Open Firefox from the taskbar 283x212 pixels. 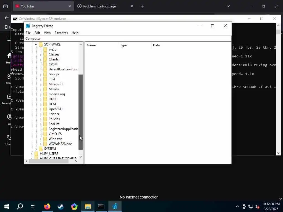pyautogui.click(x=47, y=206)
